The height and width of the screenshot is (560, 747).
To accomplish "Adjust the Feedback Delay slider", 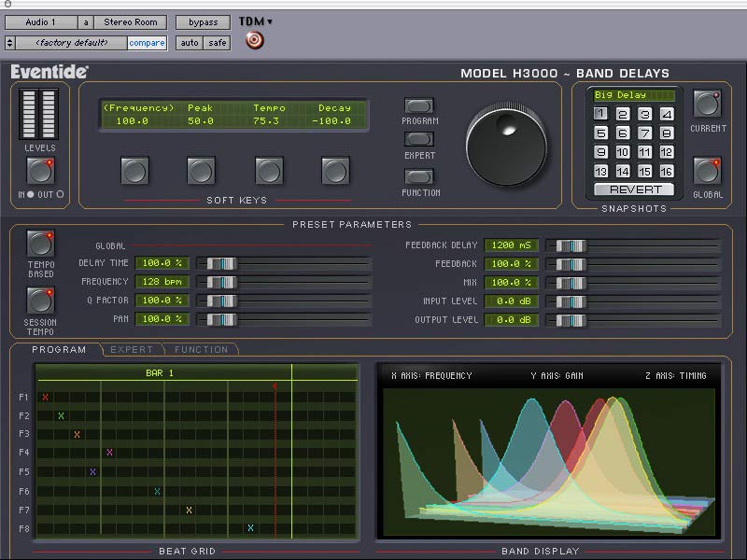I will pyautogui.click(x=571, y=245).
